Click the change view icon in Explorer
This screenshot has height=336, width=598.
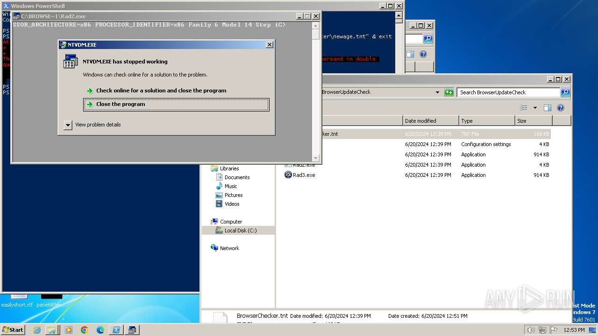tap(524, 108)
